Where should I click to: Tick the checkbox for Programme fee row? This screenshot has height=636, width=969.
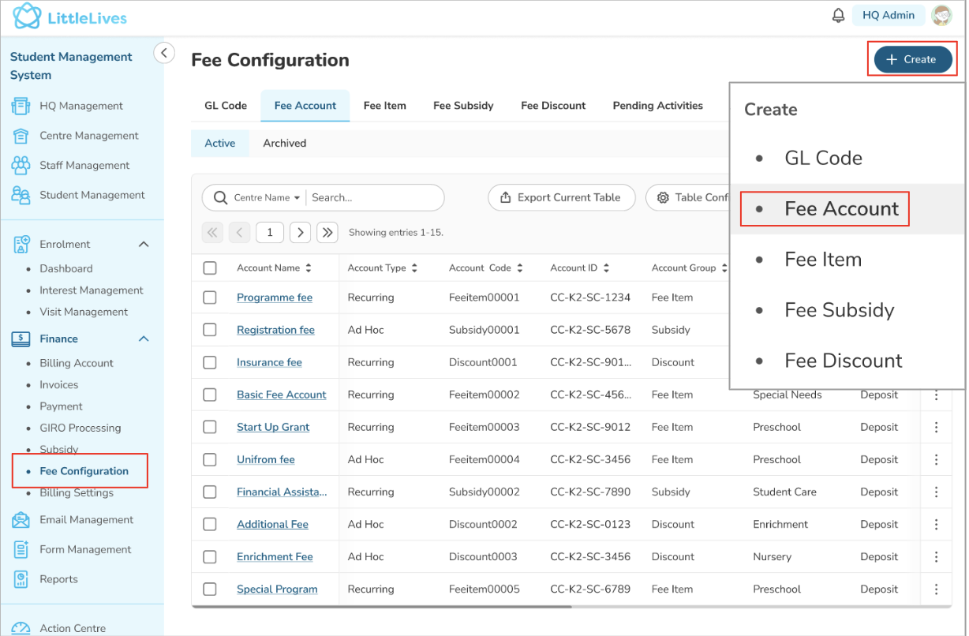210,297
